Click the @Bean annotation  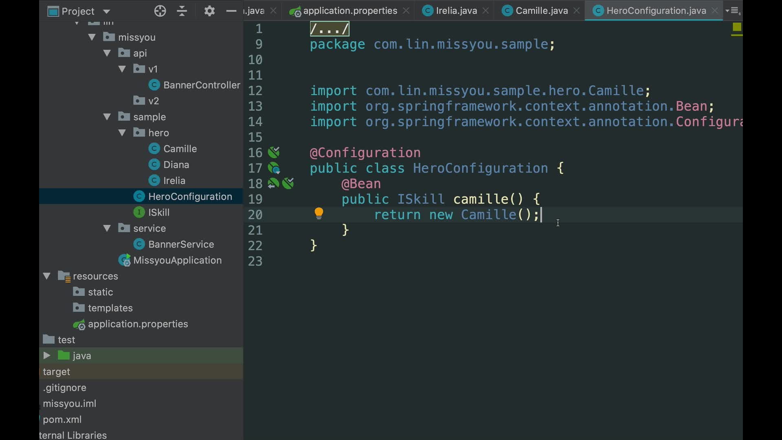(x=361, y=184)
